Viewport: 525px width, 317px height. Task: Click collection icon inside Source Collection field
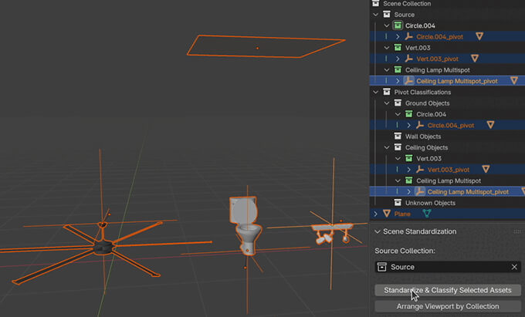pos(381,267)
